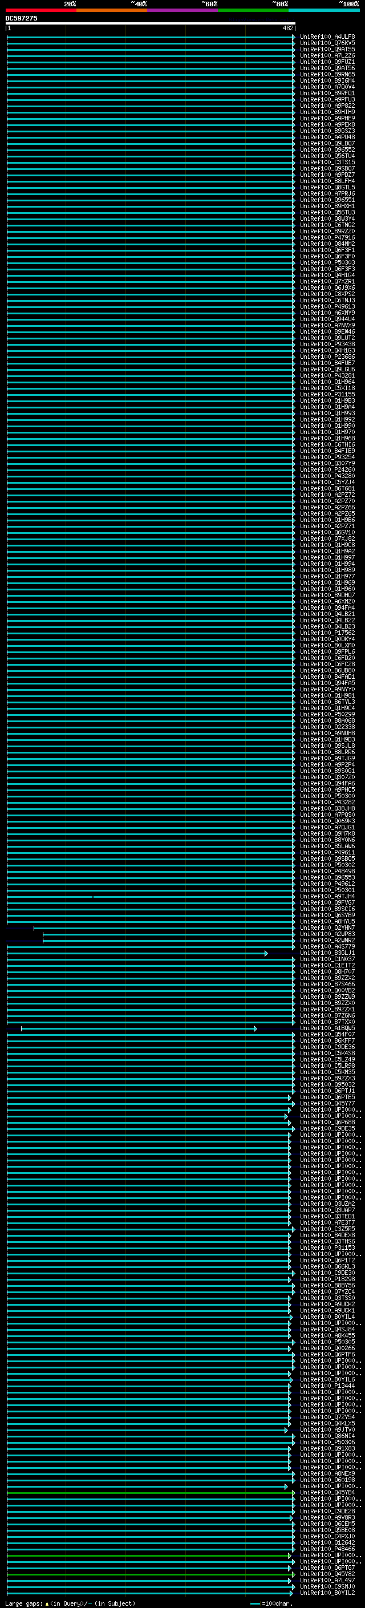Click the cyan ~100% legend color segment

click(324, 10)
